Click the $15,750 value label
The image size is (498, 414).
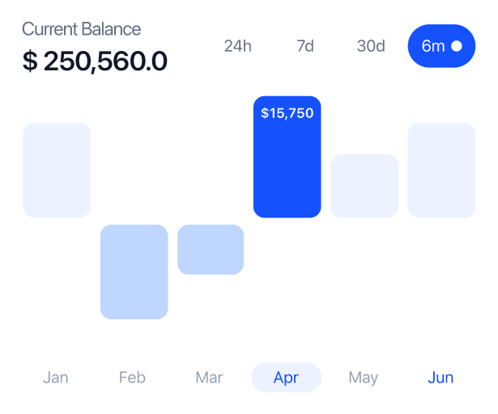pyautogui.click(x=287, y=113)
